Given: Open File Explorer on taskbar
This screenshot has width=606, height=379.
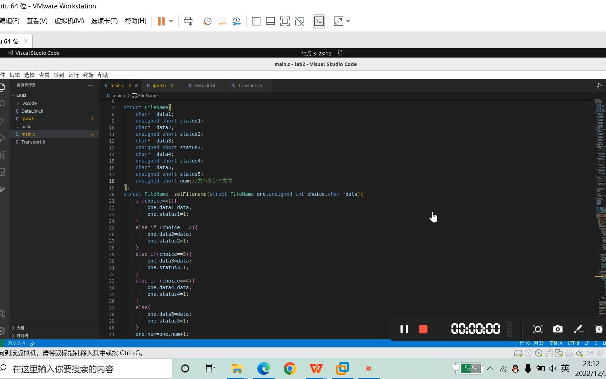Looking at the screenshot, I should click(237, 368).
